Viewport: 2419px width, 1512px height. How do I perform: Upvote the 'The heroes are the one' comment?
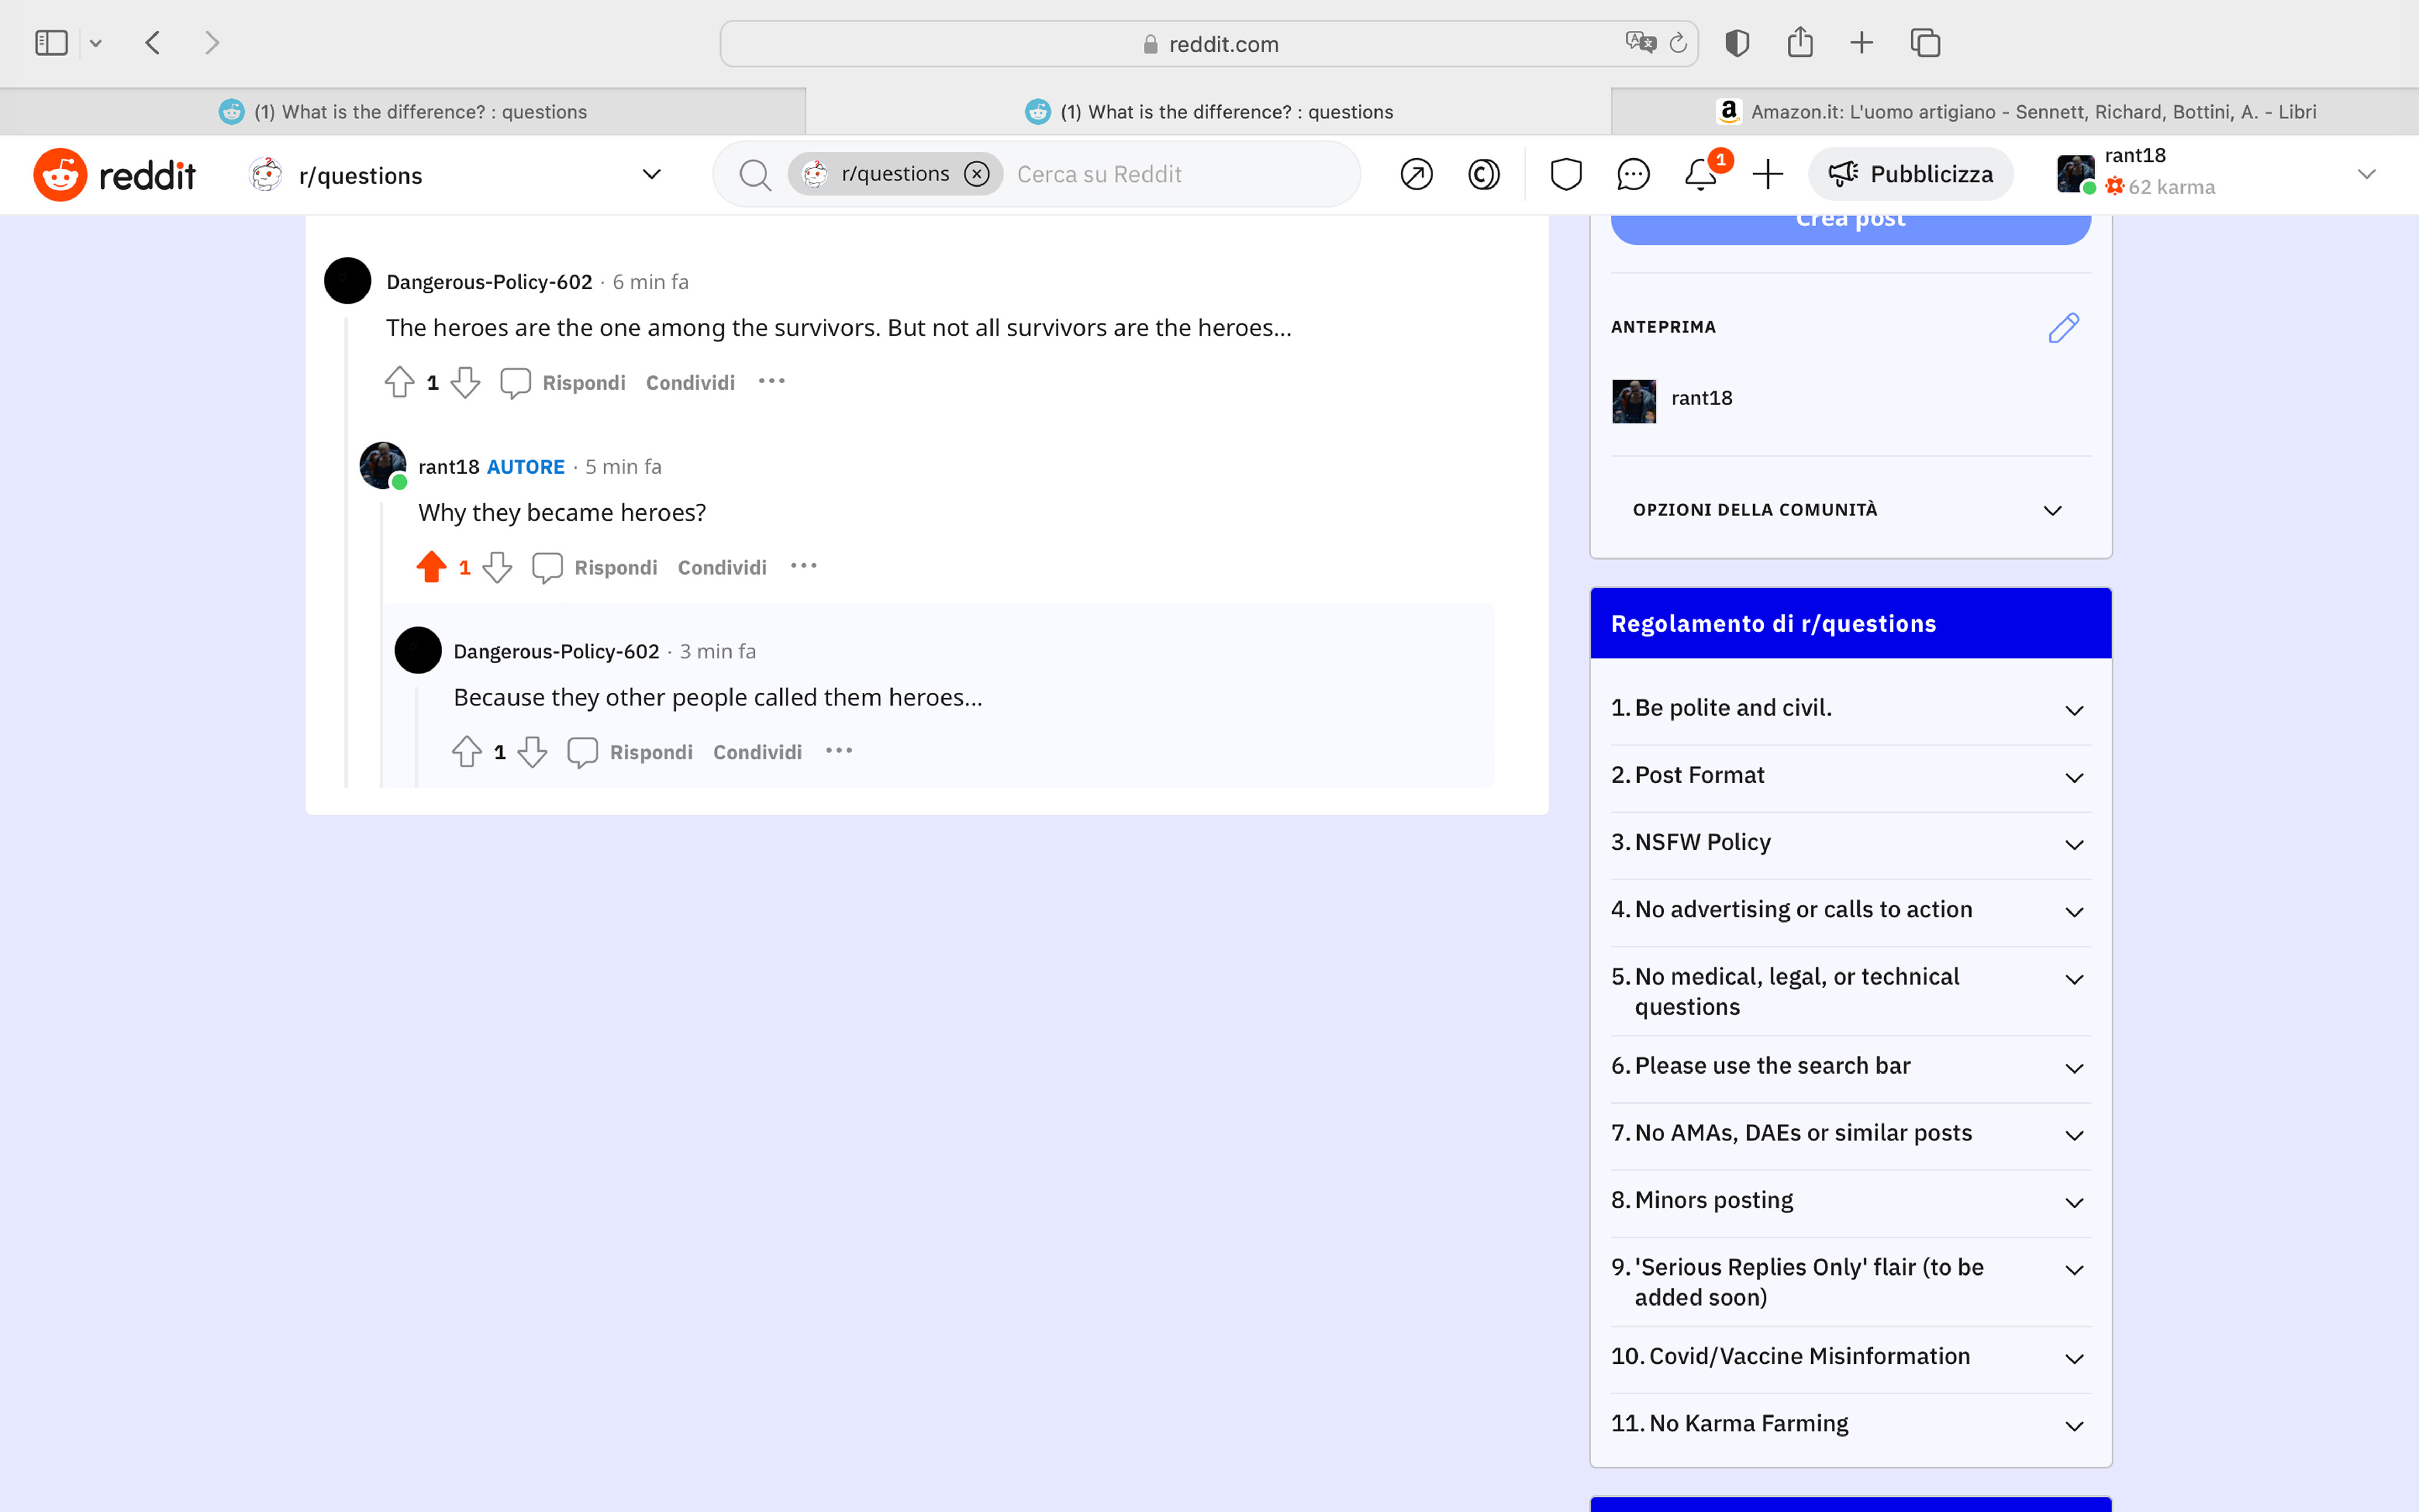tap(399, 382)
